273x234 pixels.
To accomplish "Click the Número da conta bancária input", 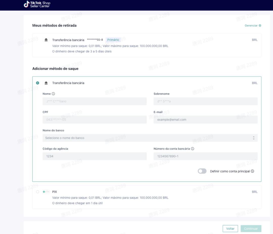I will coord(205,156).
